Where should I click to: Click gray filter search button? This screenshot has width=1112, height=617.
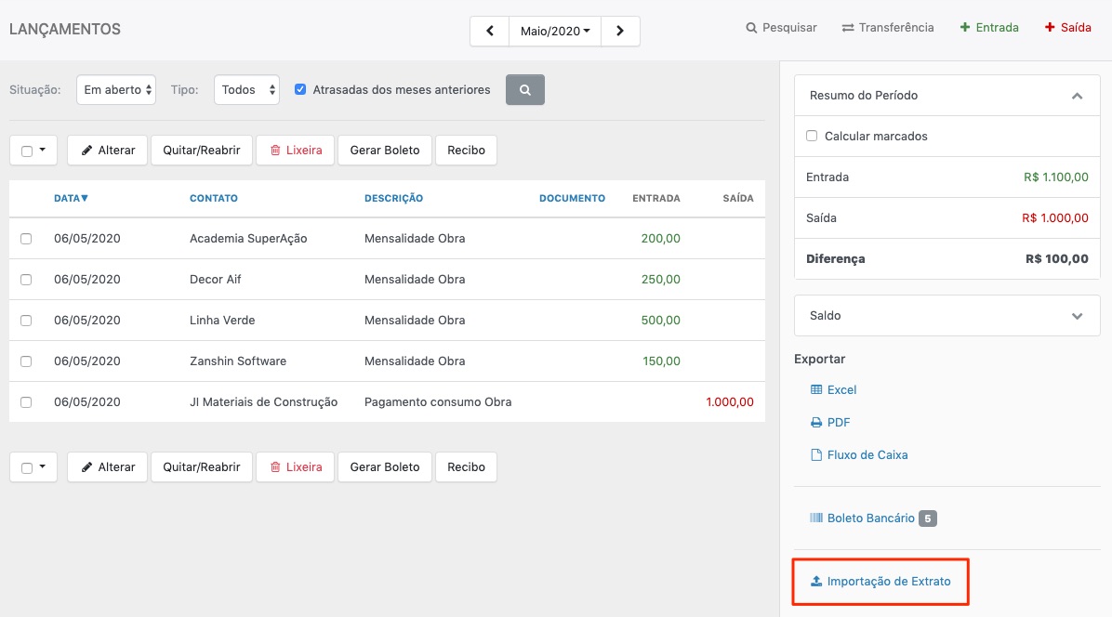(x=524, y=90)
